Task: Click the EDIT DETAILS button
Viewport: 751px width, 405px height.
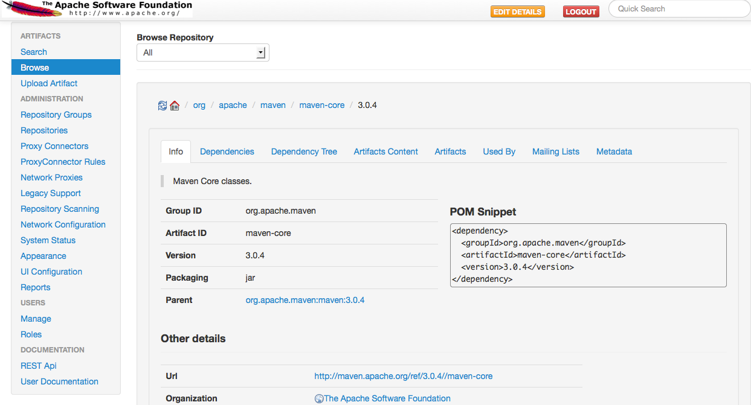Action: tap(517, 11)
